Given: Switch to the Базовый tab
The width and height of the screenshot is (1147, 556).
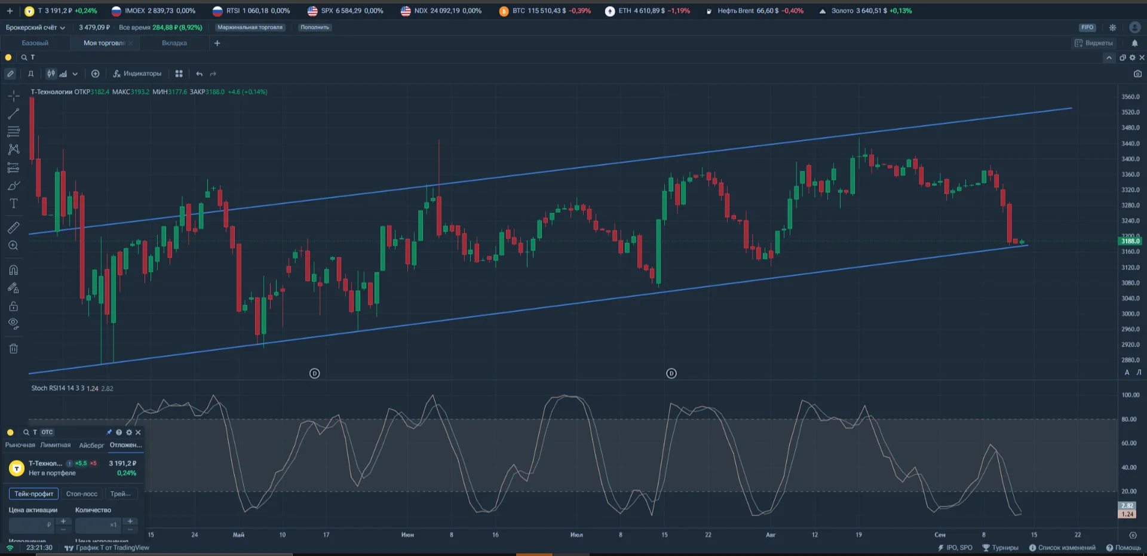Looking at the screenshot, I should [x=35, y=43].
